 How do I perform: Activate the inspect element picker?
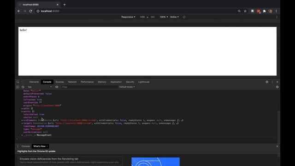tap(18, 82)
